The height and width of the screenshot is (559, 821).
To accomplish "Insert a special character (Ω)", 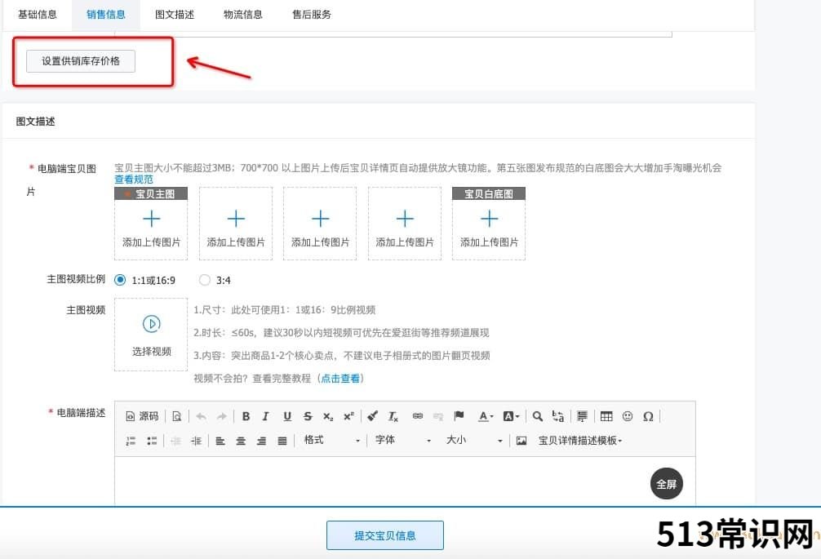I will (648, 416).
